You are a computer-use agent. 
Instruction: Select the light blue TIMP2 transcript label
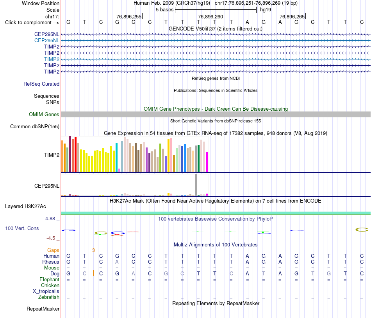tap(52, 59)
